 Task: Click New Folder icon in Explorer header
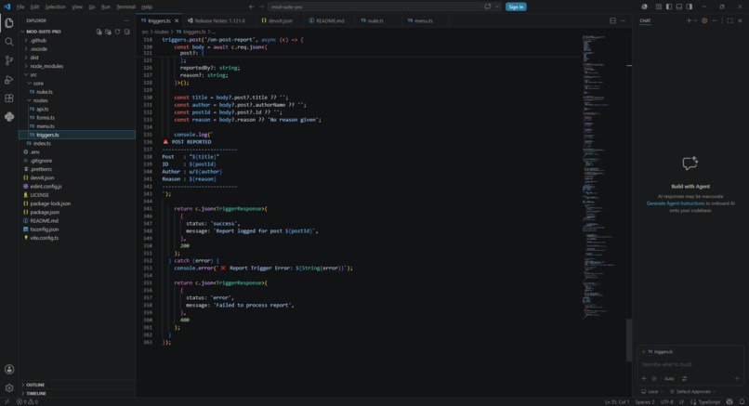click(x=108, y=32)
